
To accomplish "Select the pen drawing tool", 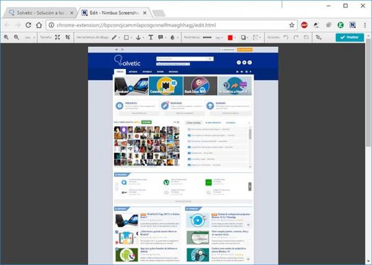I will pos(114,37).
